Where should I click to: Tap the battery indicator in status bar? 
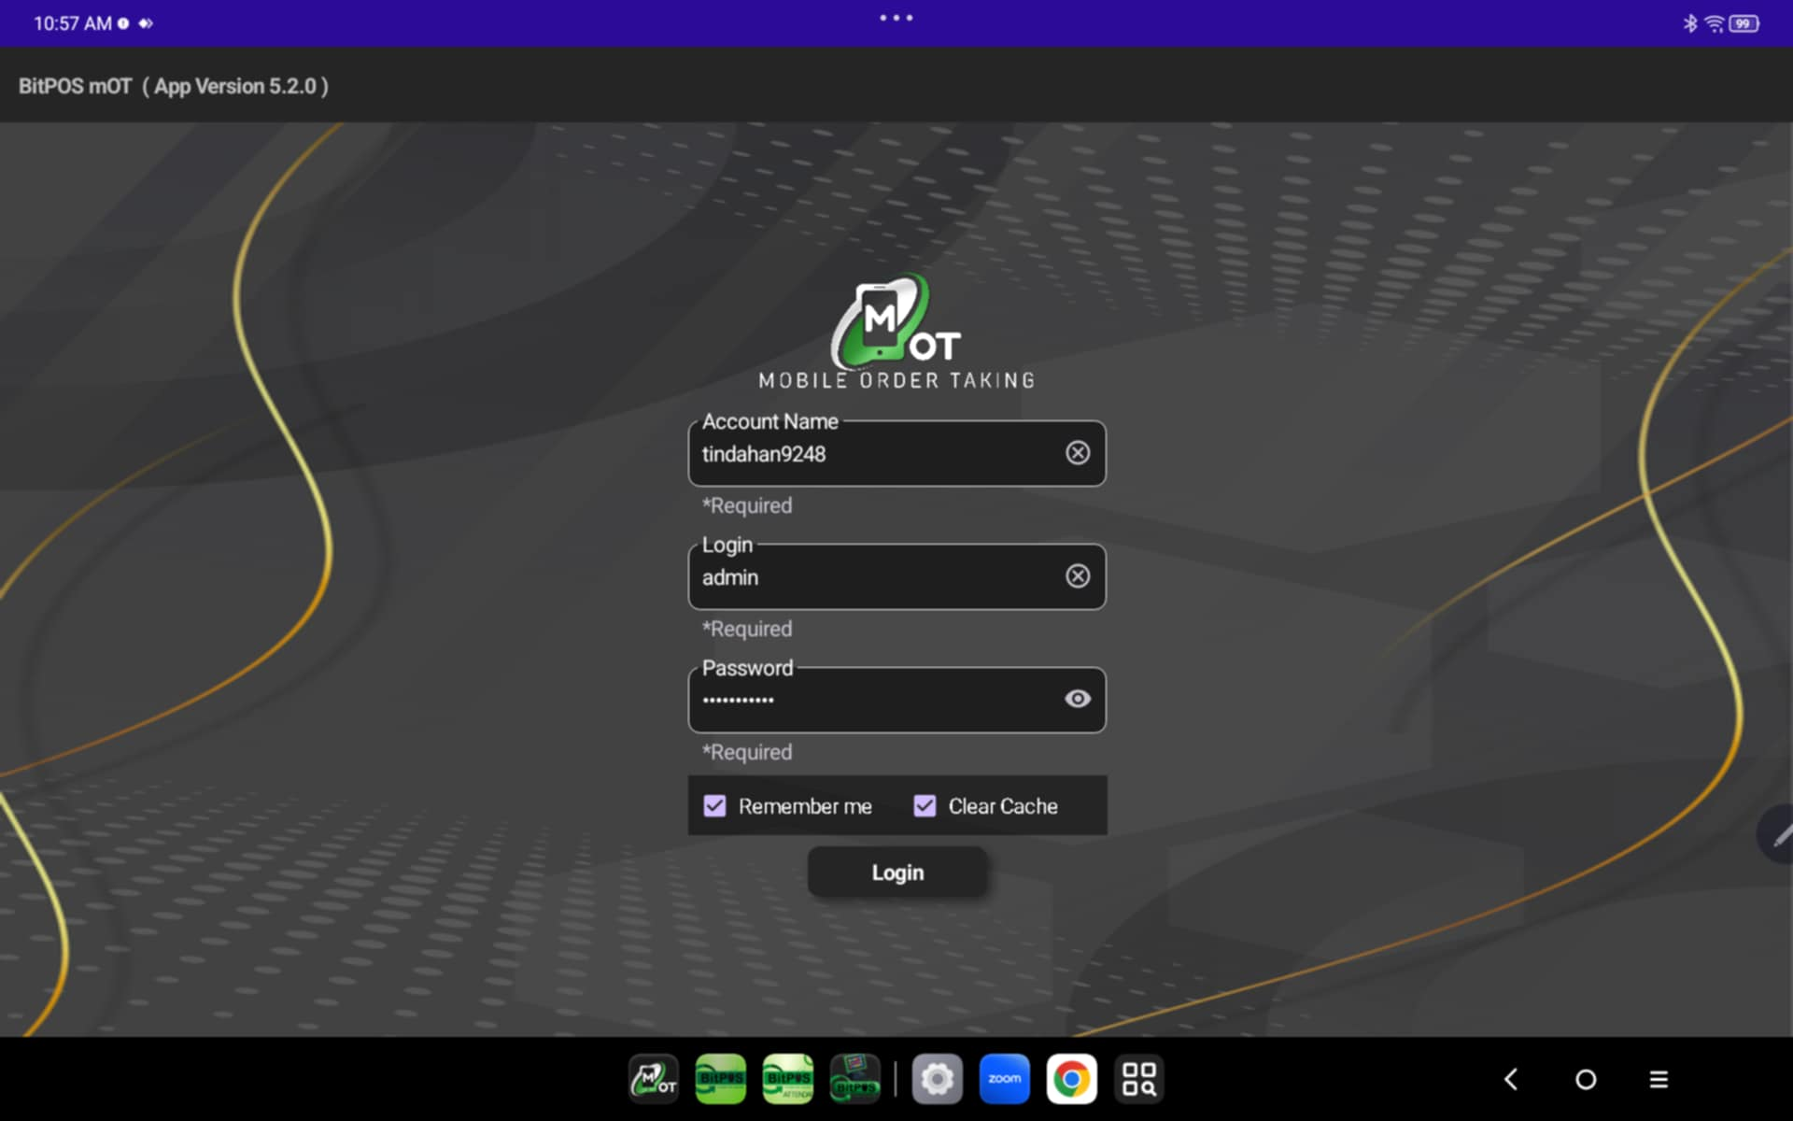[x=1744, y=23]
